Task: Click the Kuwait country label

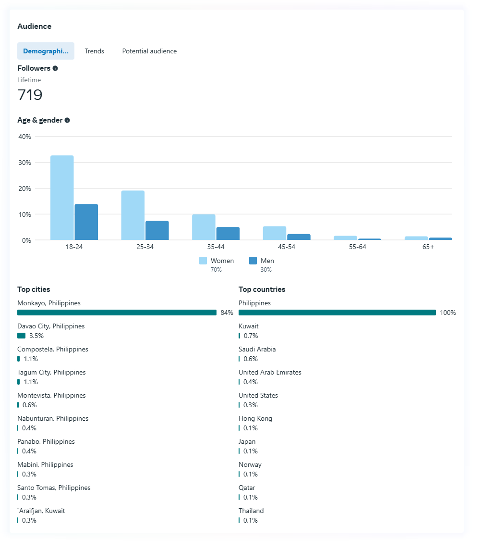Action: [248, 326]
